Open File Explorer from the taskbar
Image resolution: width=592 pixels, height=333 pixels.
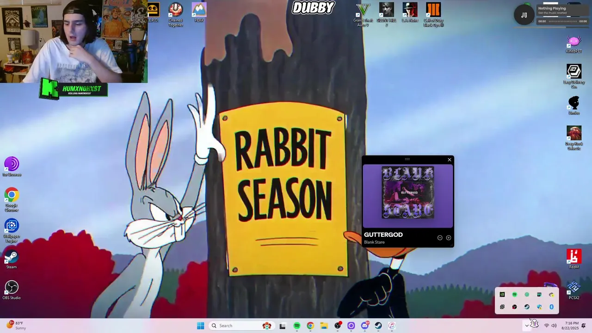pyautogui.click(x=324, y=326)
